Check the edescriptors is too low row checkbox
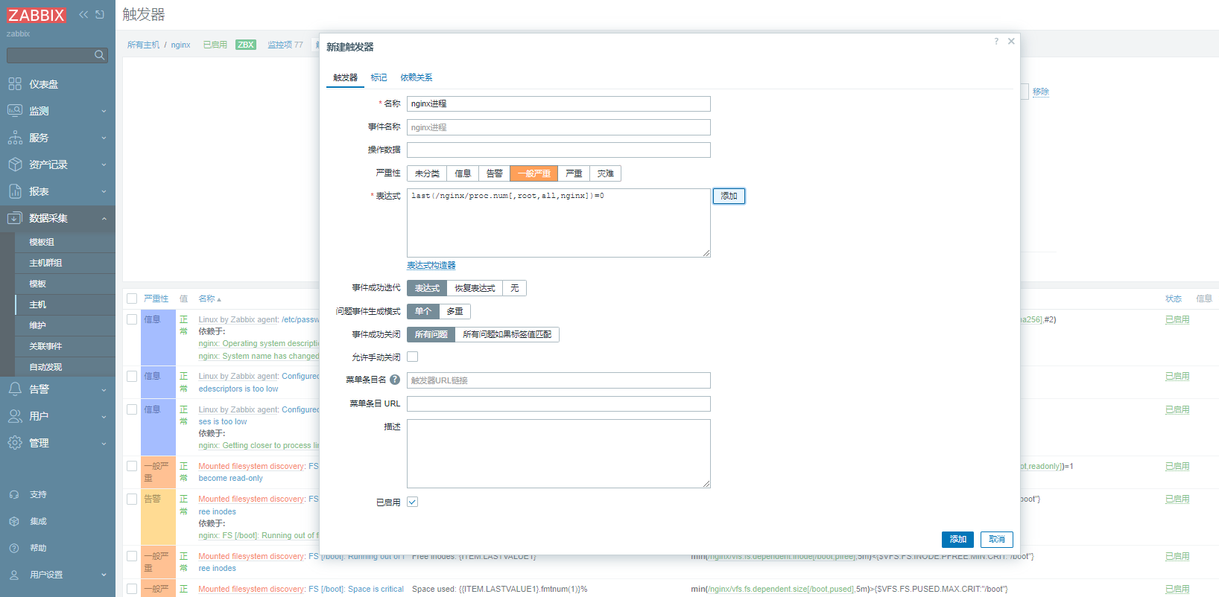 coord(132,376)
